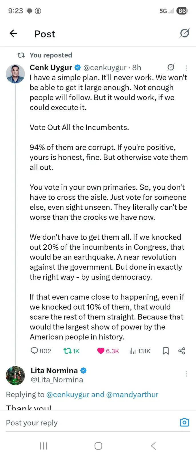Tap the Post your reply field
Viewport: 196px width, 457px height.
(x=86, y=423)
